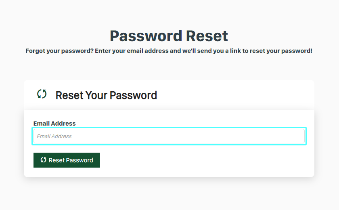The height and width of the screenshot is (210, 339).
Task: Click the italic Email Address placeholder text
Action: click(54, 136)
